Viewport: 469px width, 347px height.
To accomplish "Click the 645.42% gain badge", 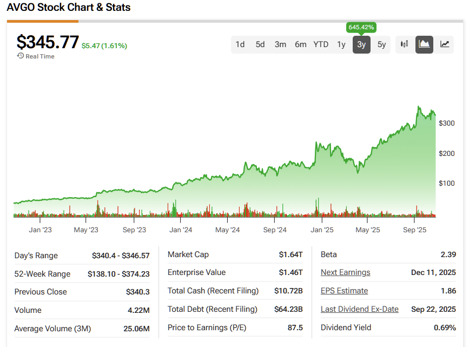I will pos(361,27).
